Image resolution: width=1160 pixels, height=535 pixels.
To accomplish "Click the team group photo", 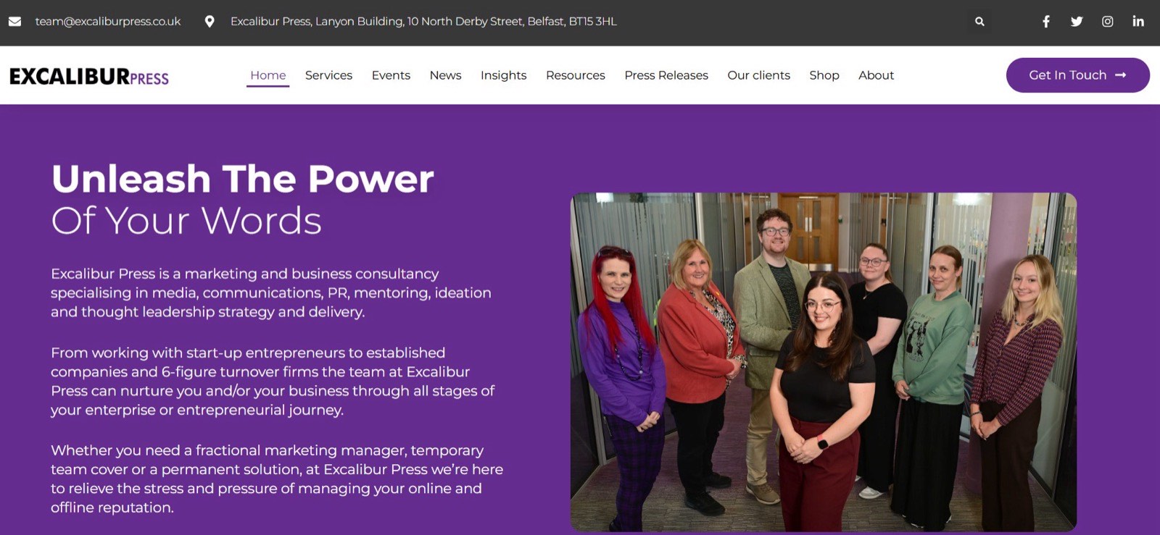I will tap(824, 362).
